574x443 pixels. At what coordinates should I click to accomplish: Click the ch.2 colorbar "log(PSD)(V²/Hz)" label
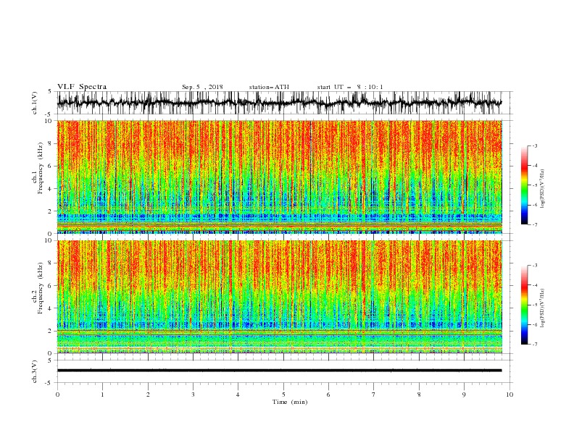point(542,308)
